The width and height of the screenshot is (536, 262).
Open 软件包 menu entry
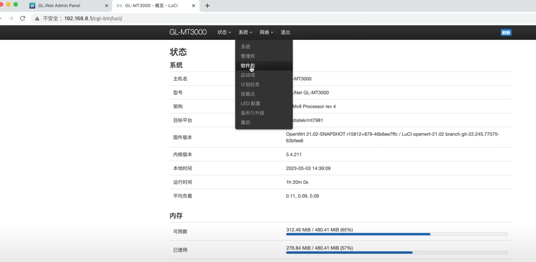264,65
